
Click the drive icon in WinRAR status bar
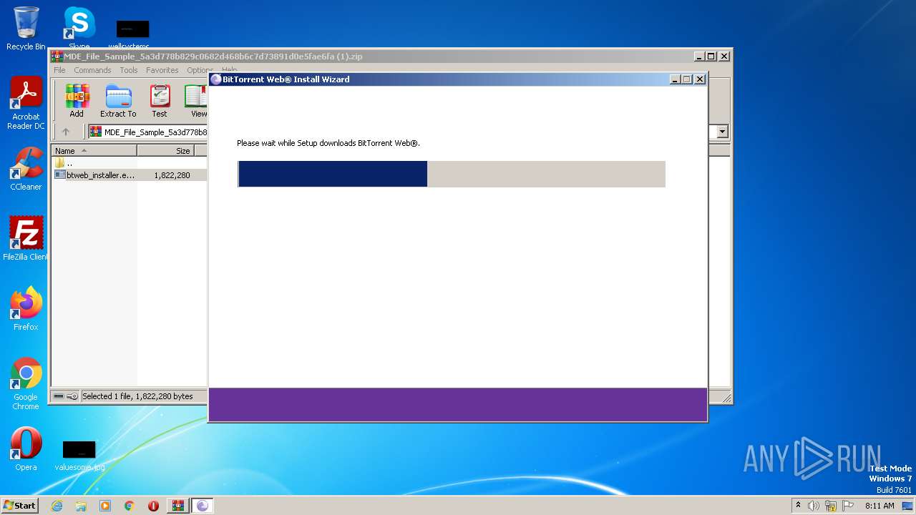pyautogui.click(x=59, y=396)
